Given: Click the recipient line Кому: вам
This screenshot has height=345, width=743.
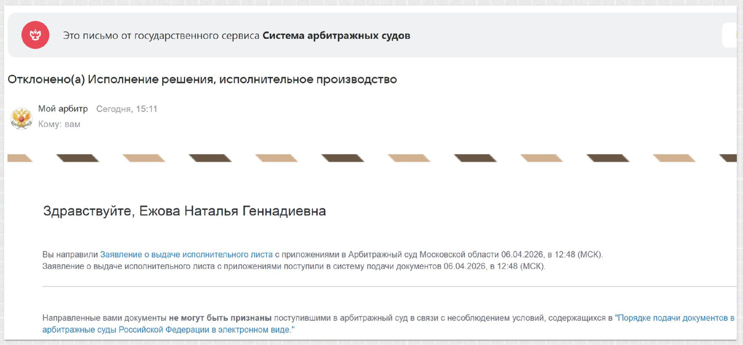Looking at the screenshot, I should tap(59, 124).
